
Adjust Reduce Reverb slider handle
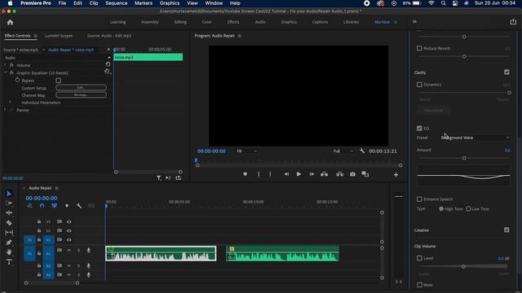(464, 56)
